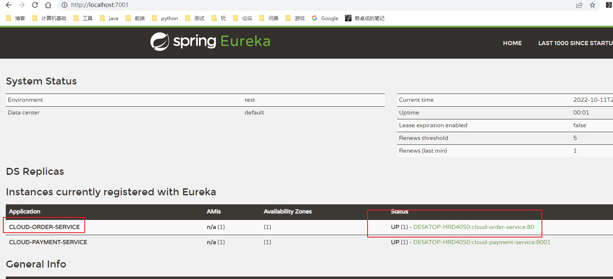Click the General Info heading

coord(36,264)
